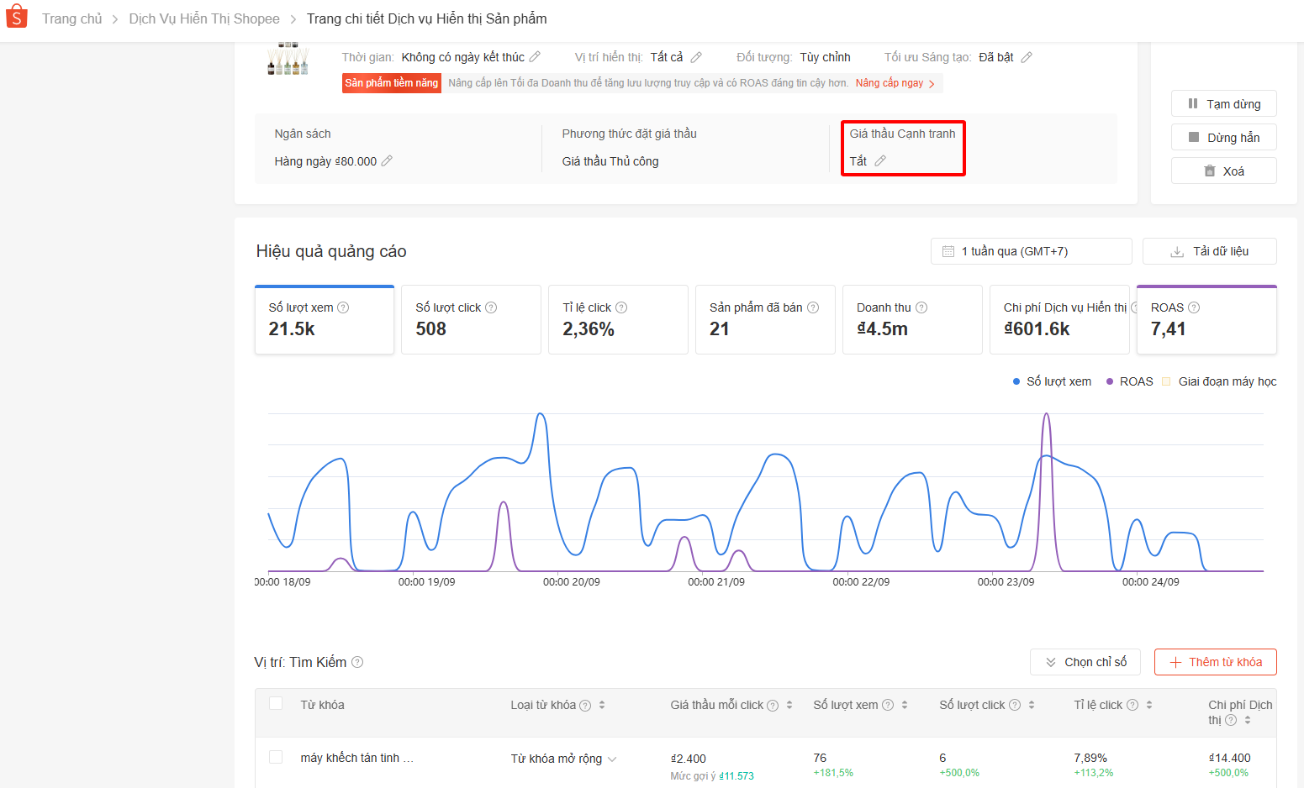This screenshot has width=1304, height=788.
Task: Click 'Thêm từ khóa' to add keywords
Action: (1215, 662)
